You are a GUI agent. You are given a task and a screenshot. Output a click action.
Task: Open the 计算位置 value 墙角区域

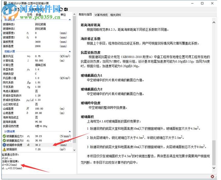click(x=41, y=65)
